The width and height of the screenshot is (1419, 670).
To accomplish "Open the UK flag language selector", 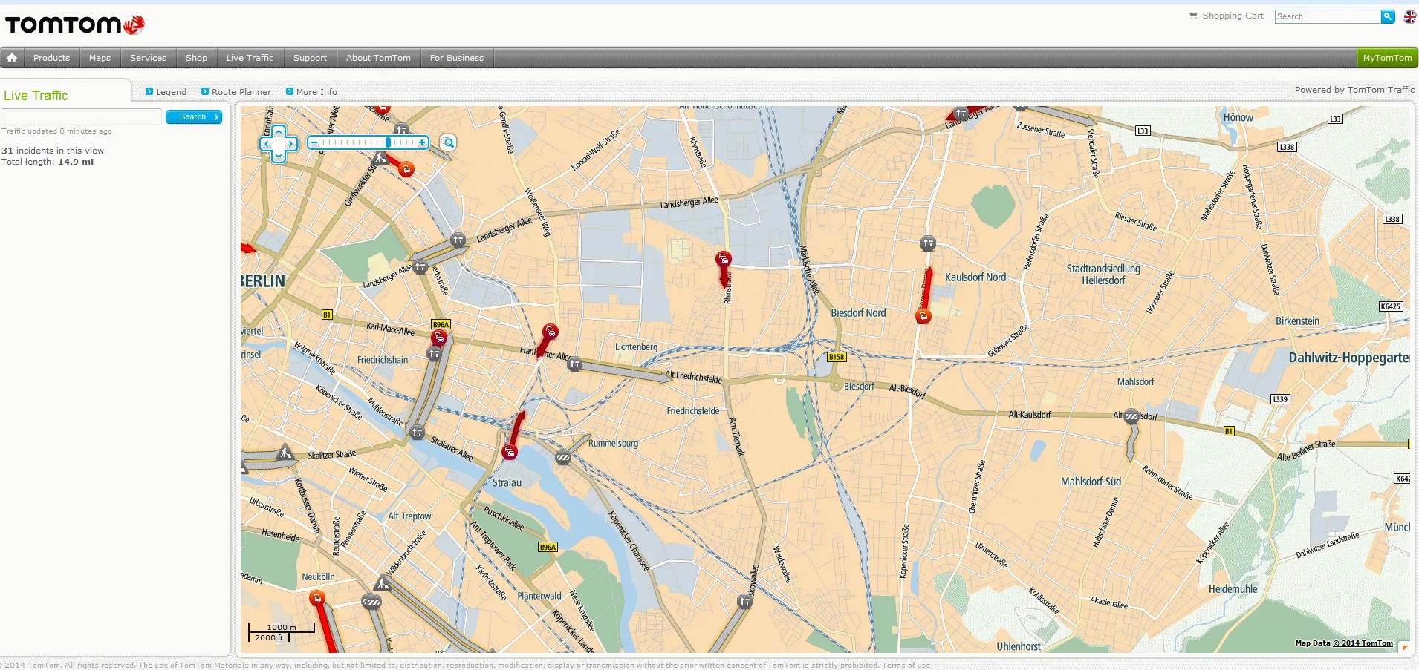I will coord(1410,16).
